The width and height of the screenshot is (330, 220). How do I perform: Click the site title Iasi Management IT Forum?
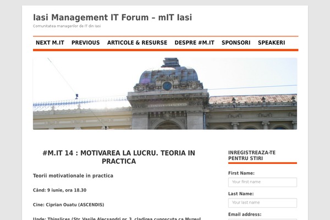pyautogui.click(x=112, y=18)
